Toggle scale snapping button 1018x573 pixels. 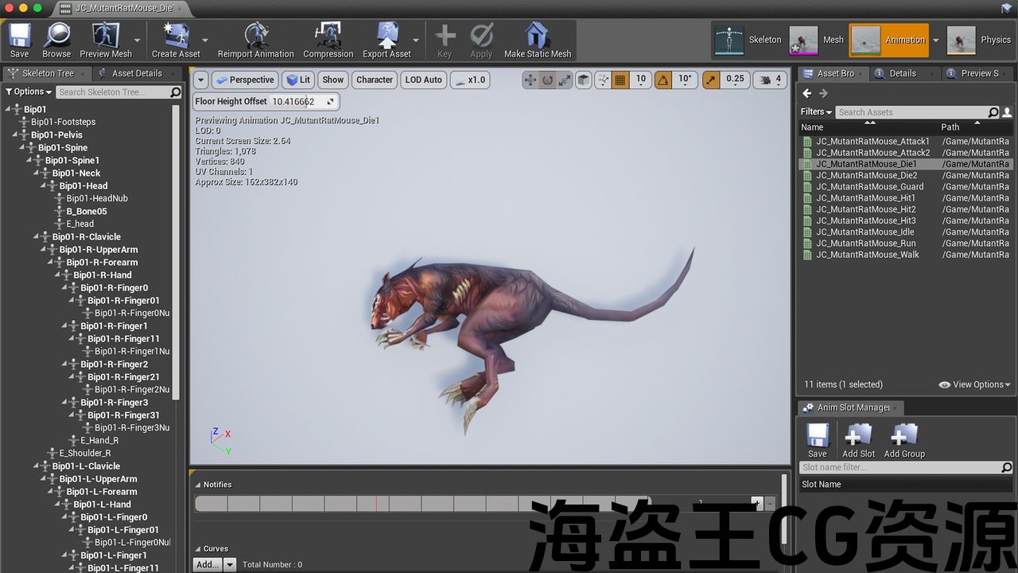(711, 80)
